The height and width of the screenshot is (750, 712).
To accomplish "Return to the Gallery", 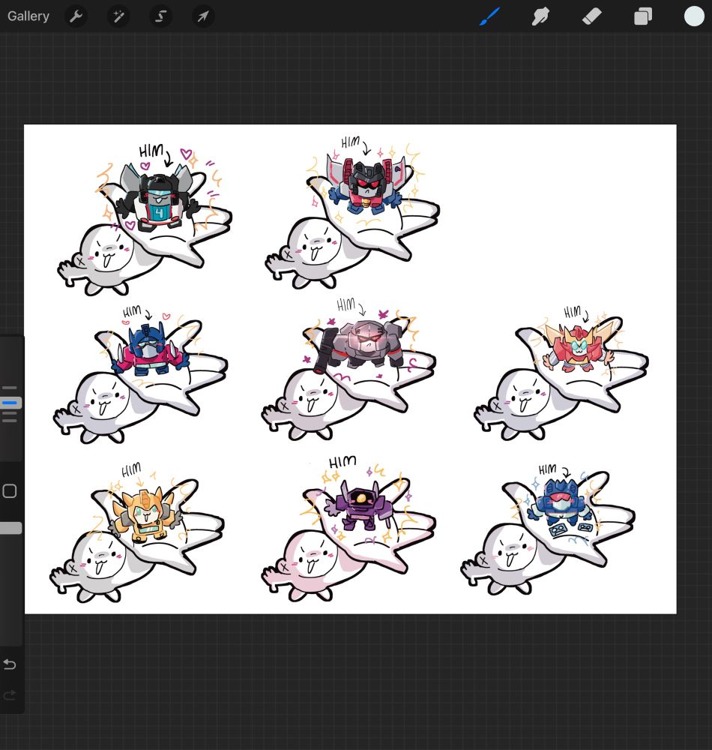I will pos(28,16).
